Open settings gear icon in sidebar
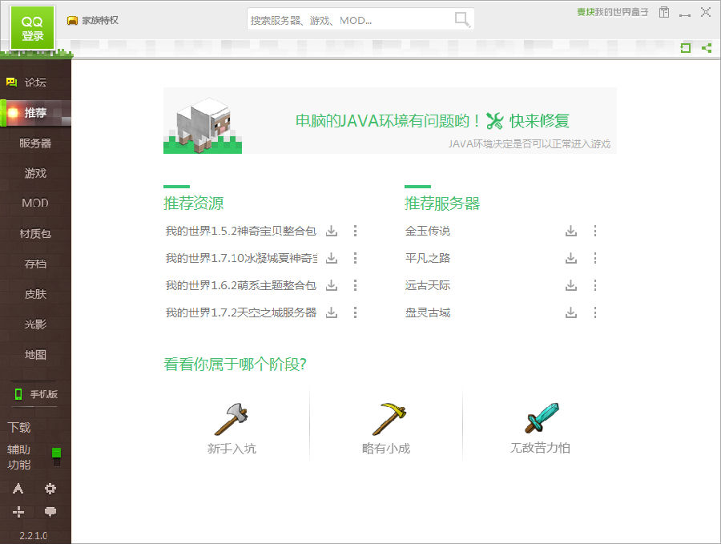Screen dimensions: 721x544 click(x=50, y=489)
